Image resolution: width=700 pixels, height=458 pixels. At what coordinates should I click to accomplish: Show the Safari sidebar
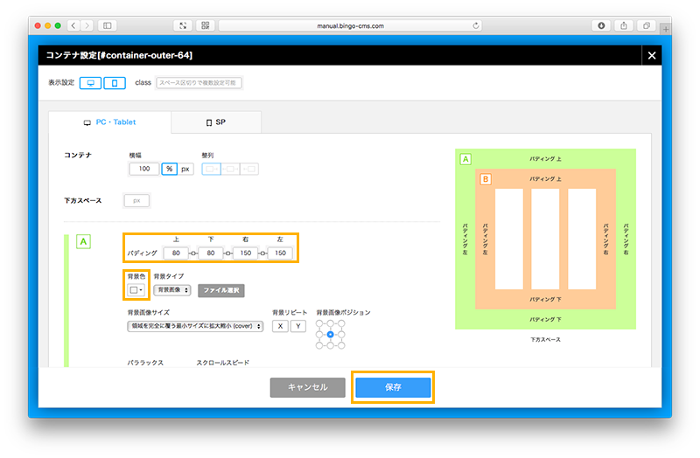(x=107, y=25)
